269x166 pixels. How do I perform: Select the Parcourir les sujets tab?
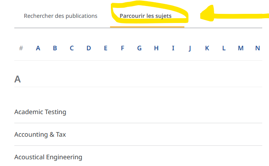pos(145,16)
